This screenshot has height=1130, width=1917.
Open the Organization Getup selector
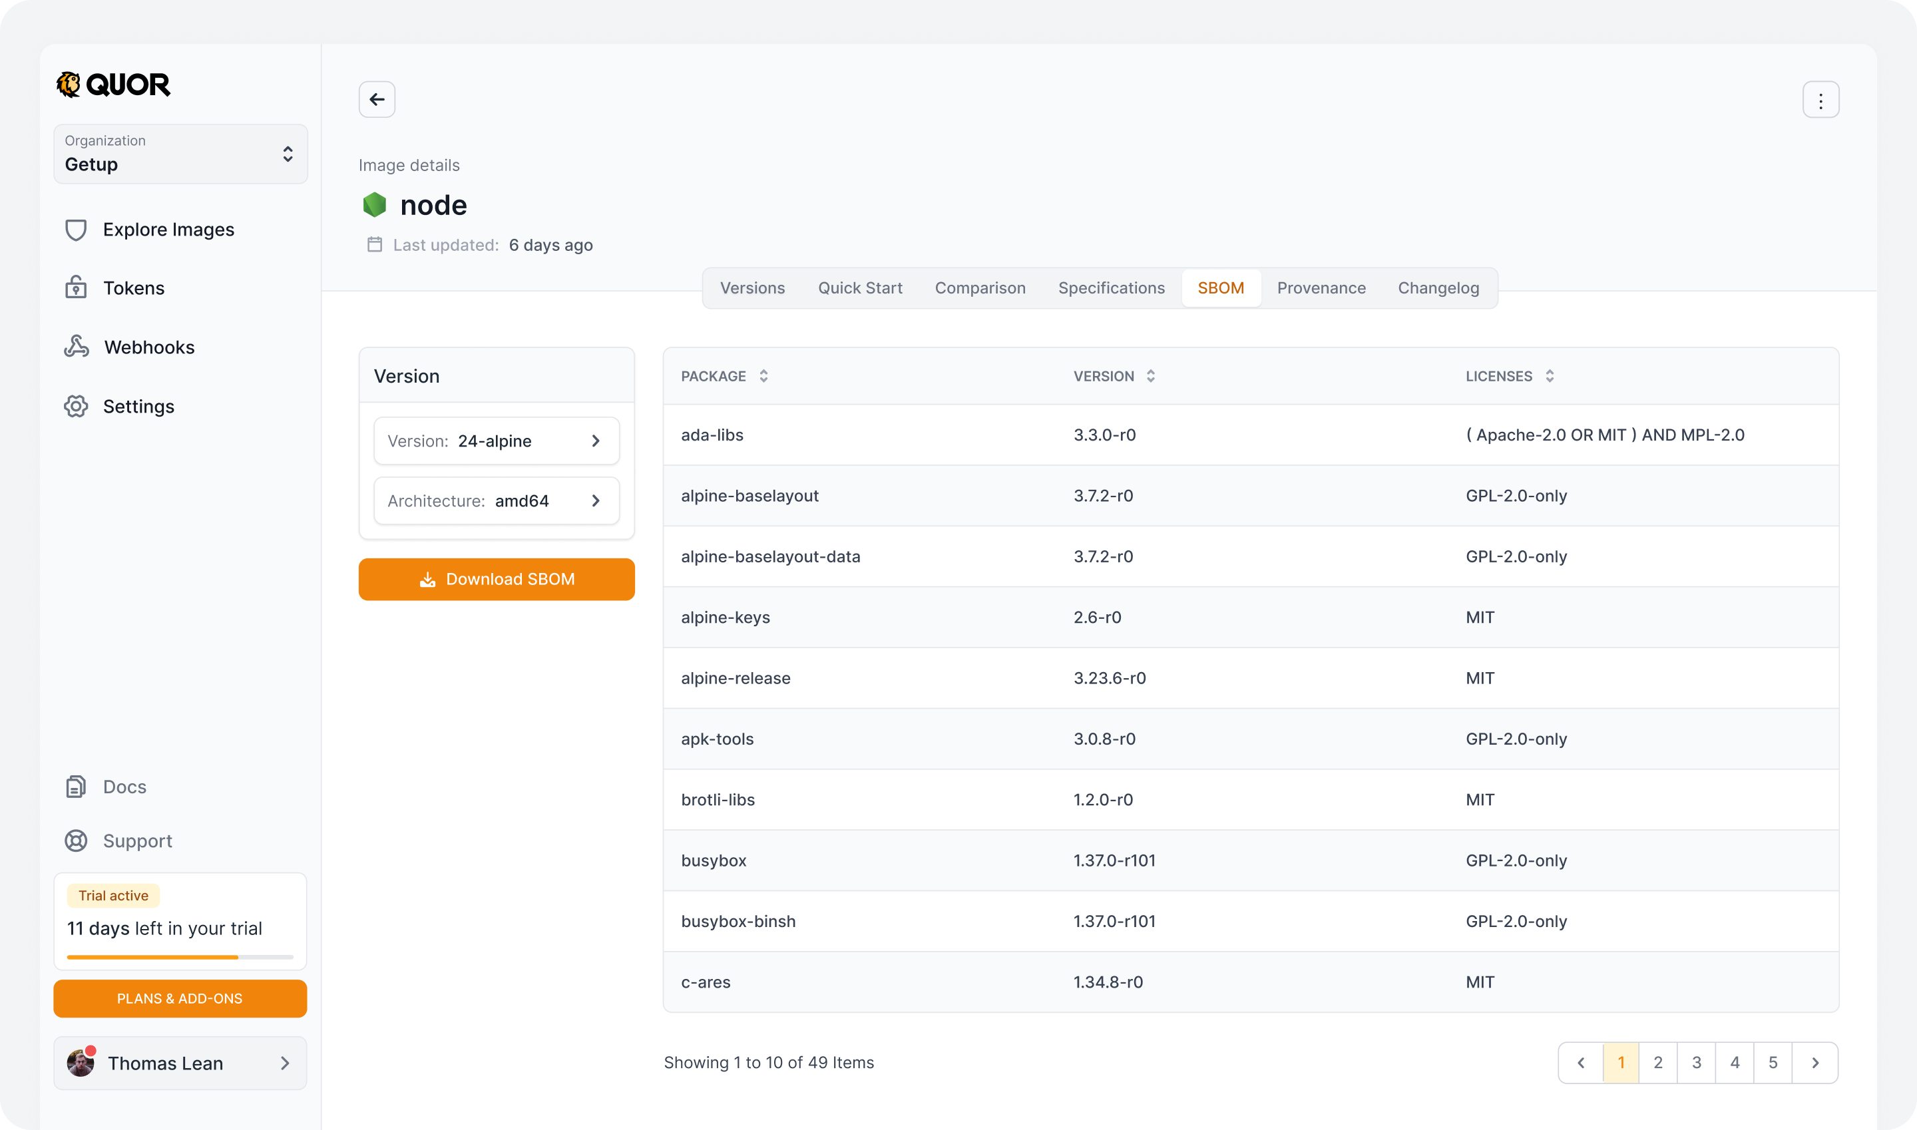click(180, 154)
